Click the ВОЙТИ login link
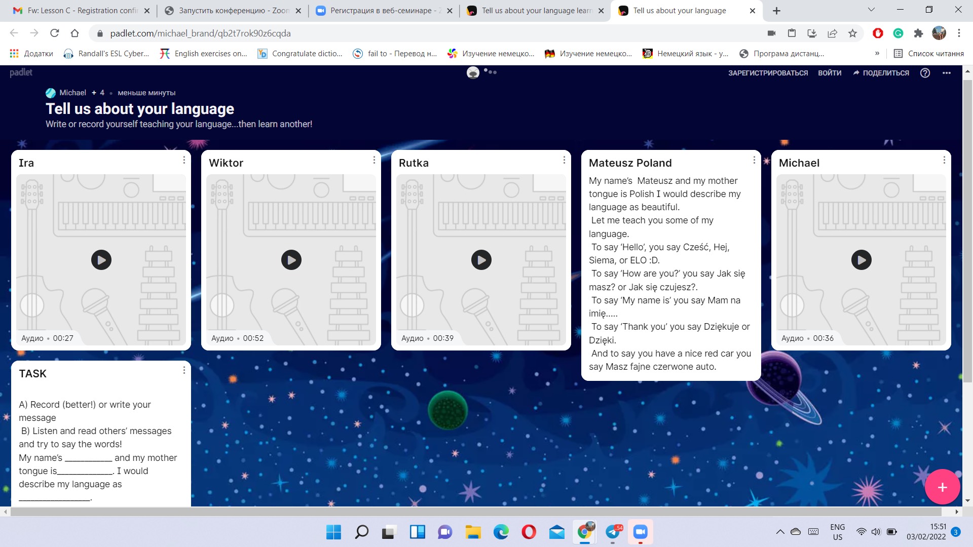973x547 pixels. point(830,73)
